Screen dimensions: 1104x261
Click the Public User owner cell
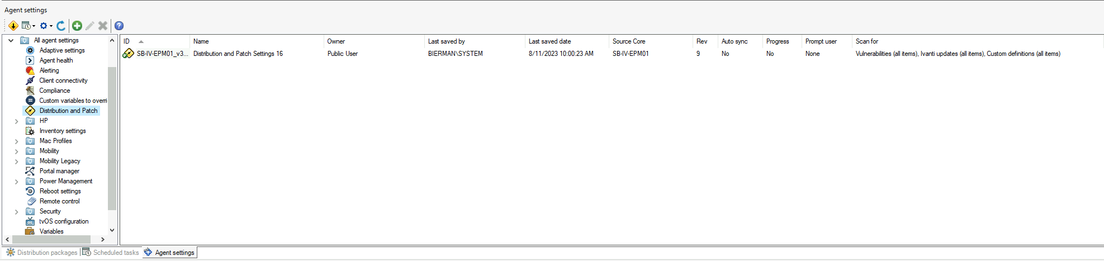click(x=343, y=54)
